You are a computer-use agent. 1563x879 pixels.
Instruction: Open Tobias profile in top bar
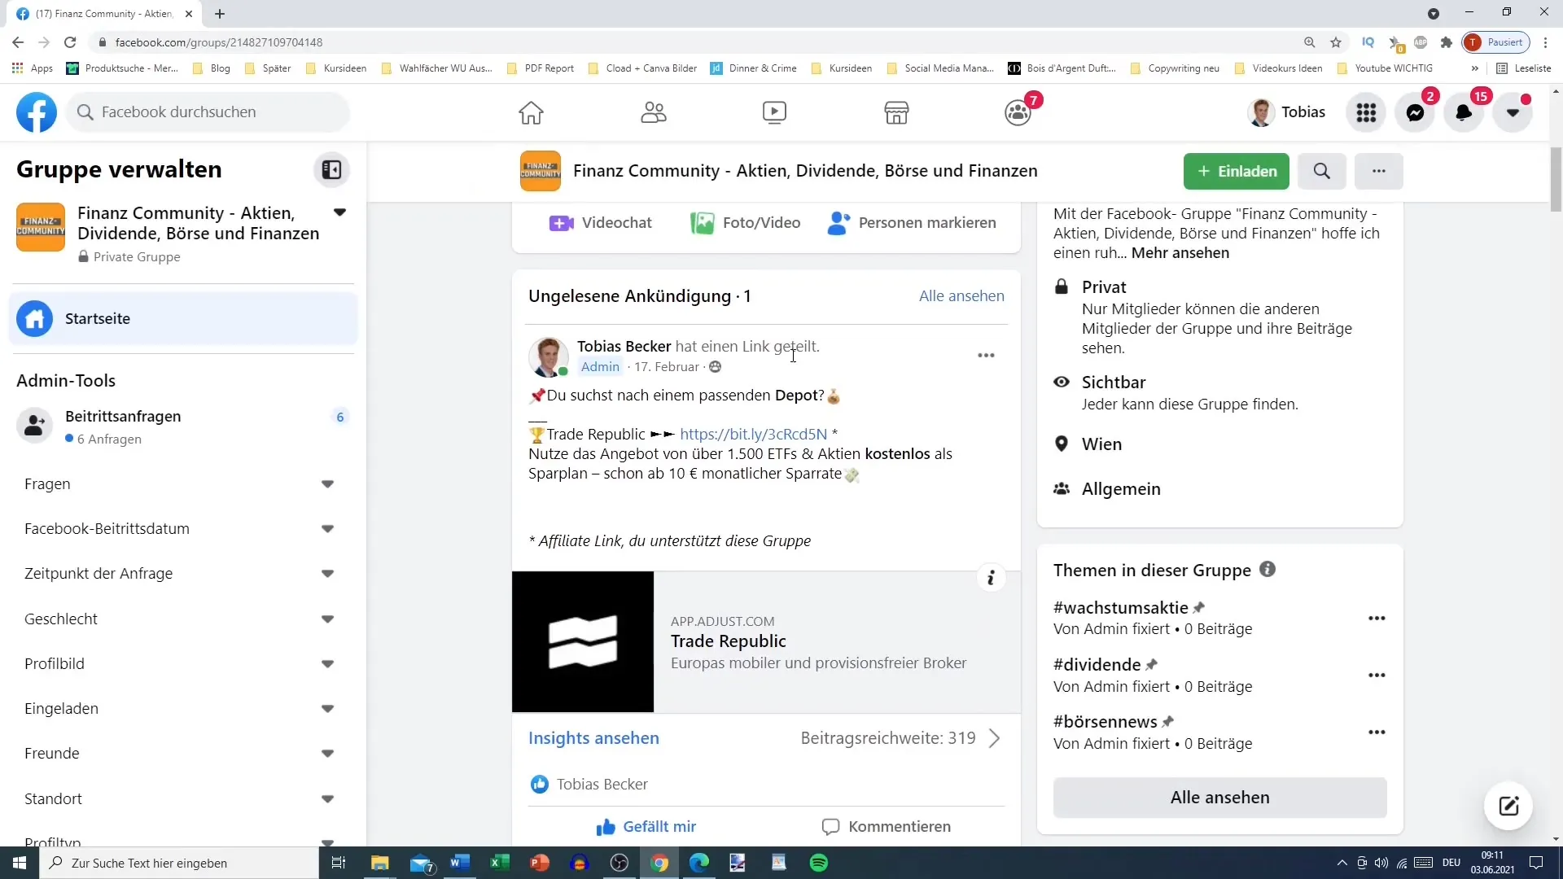click(1287, 112)
